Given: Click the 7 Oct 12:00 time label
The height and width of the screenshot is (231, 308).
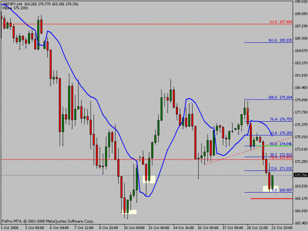Looking at the screenshot, I should tap(84, 228).
